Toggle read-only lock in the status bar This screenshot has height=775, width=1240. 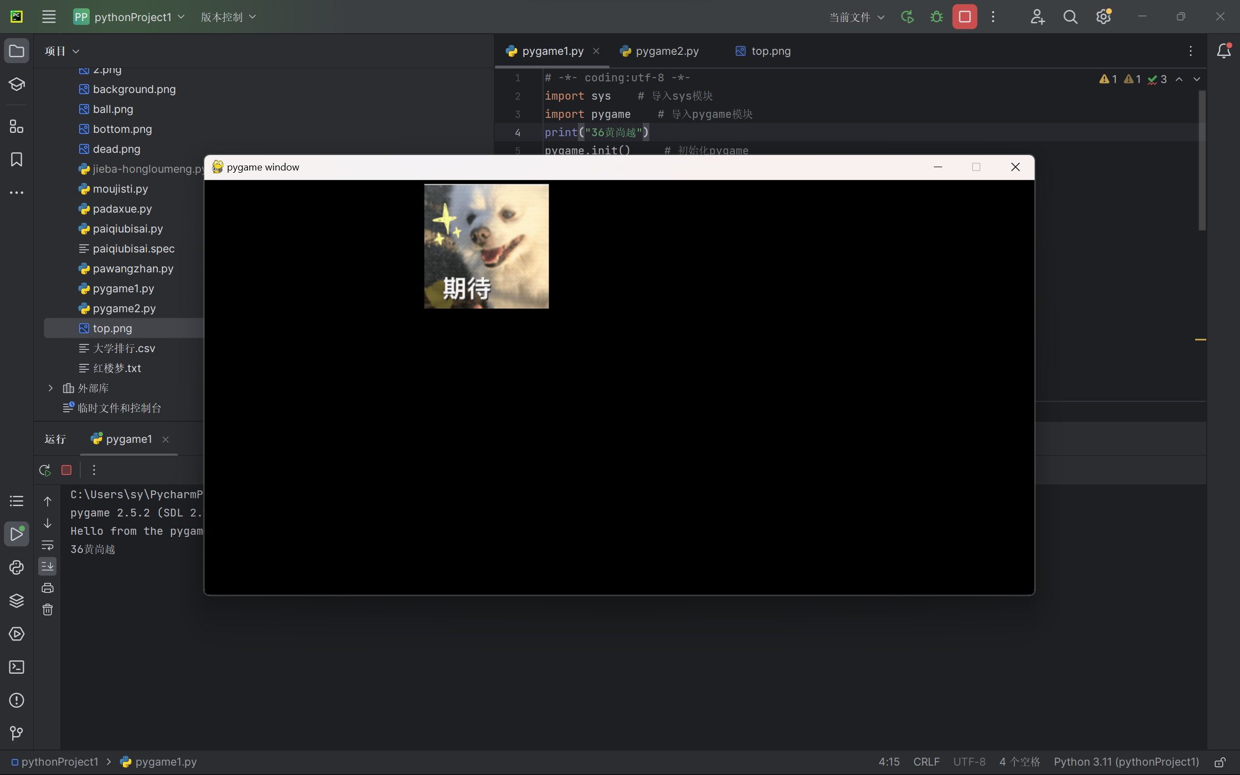1220,762
